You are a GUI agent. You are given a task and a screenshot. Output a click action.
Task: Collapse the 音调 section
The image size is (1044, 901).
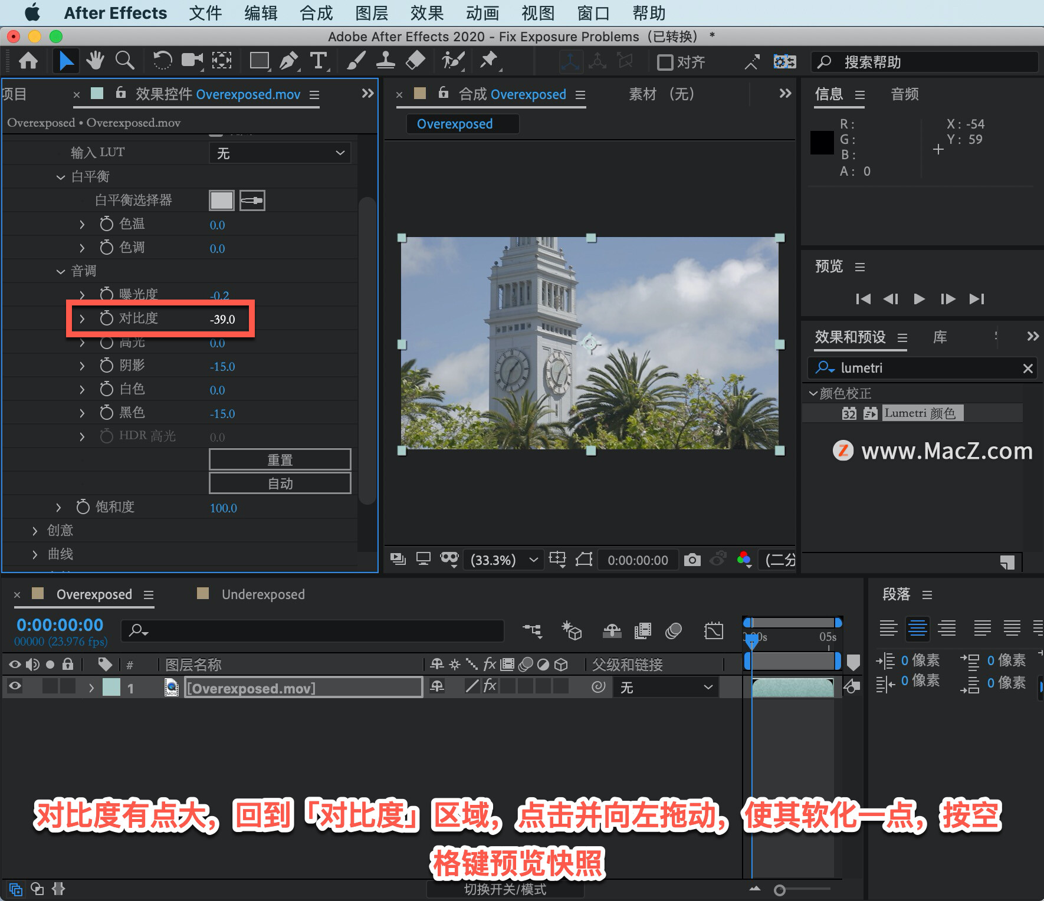[60, 271]
